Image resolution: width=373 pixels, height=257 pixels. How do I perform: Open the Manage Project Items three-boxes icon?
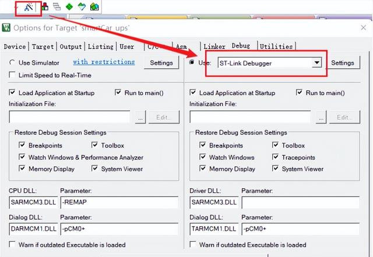click(45, 6)
